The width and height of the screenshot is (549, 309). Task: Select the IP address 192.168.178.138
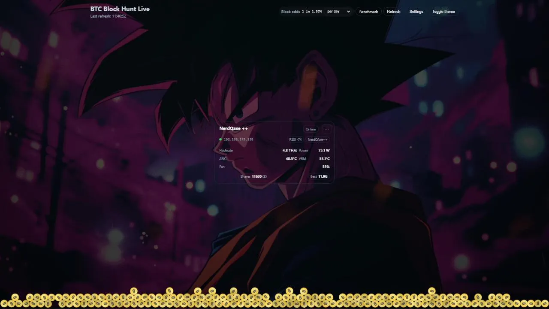238,139
